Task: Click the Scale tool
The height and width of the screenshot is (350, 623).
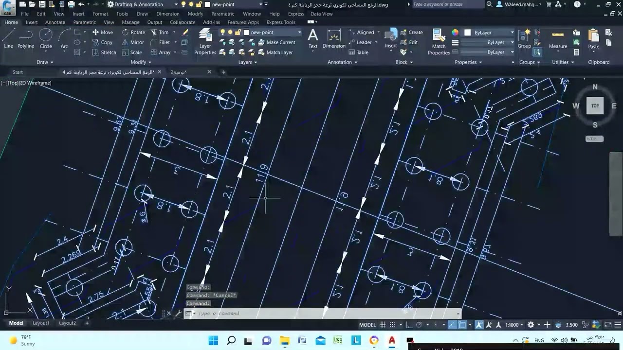Action: coord(132,52)
